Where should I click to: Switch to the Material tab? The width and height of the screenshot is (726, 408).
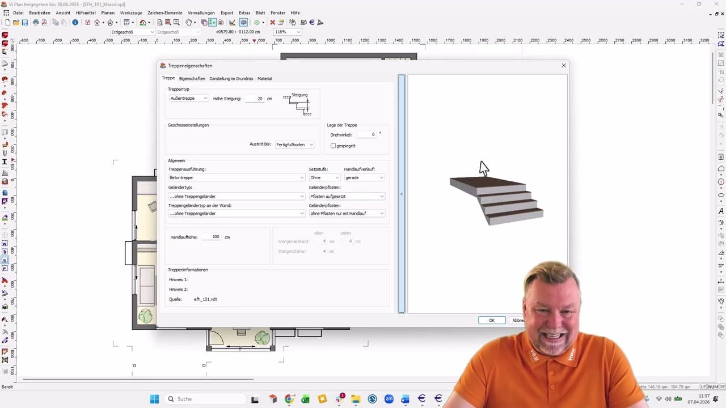(264, 79)
